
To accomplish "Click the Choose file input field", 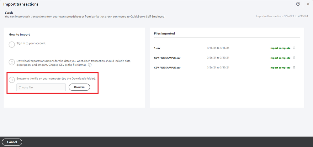I will point(41,87).
